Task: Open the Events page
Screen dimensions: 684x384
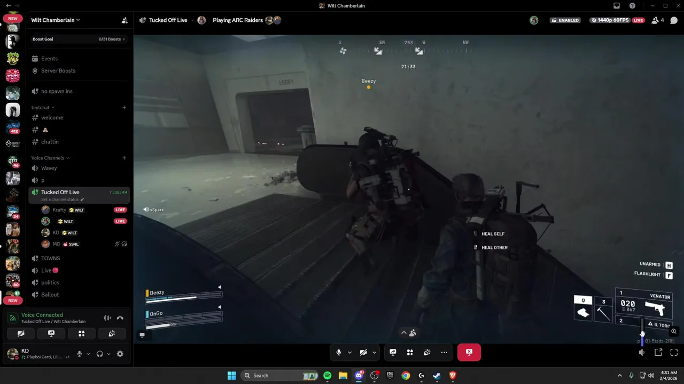Action: [80, 59]
